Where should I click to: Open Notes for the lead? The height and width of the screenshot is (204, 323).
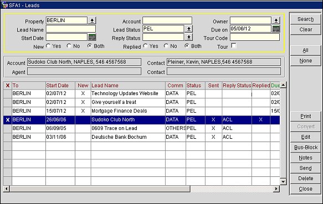[305, 158]
